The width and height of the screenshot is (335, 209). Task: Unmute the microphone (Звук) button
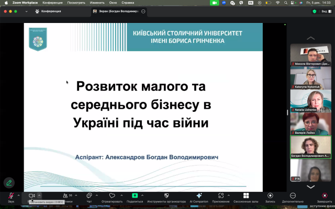point(11,196)
